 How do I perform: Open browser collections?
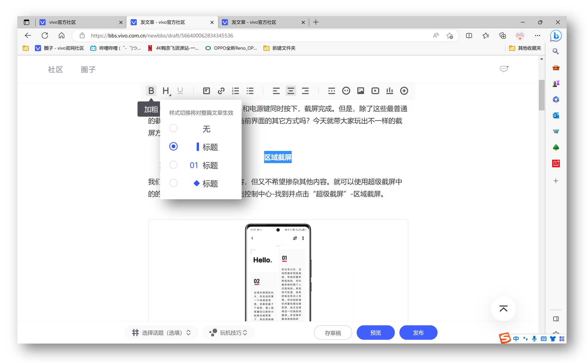point(503,36)
